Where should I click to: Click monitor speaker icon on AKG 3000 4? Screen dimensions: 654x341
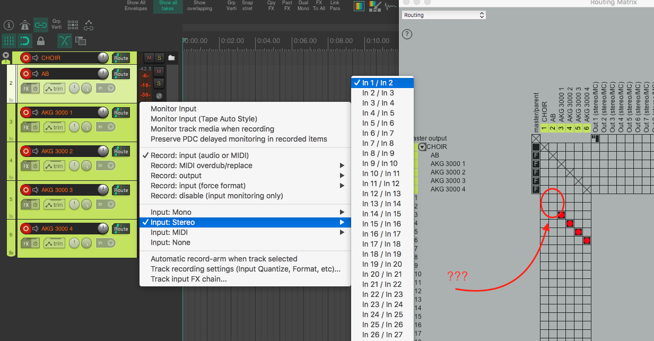coord(36,229)
